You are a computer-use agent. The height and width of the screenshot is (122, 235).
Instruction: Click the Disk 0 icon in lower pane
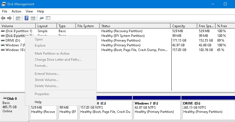coord(5,98)
